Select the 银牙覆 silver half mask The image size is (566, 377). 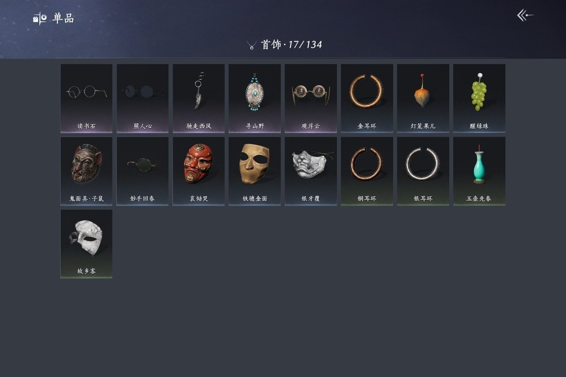pyautogui.click(x=311, y=171)
